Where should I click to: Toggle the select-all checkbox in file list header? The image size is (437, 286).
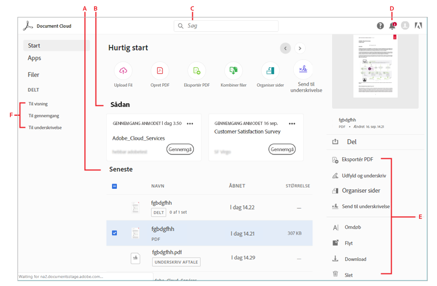pyautogui.click(x=114, y=186)
